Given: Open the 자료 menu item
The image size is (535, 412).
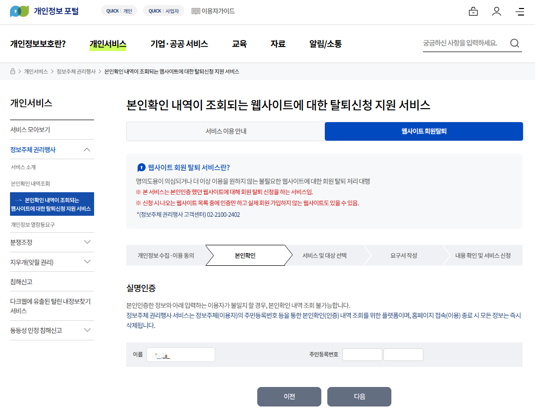Looking at the screenshot, I should pyautogui.click(x=278, y=44).
